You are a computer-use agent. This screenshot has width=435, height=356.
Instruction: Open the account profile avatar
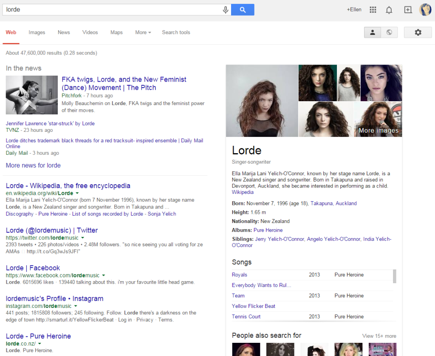click(x=425, y=10)
